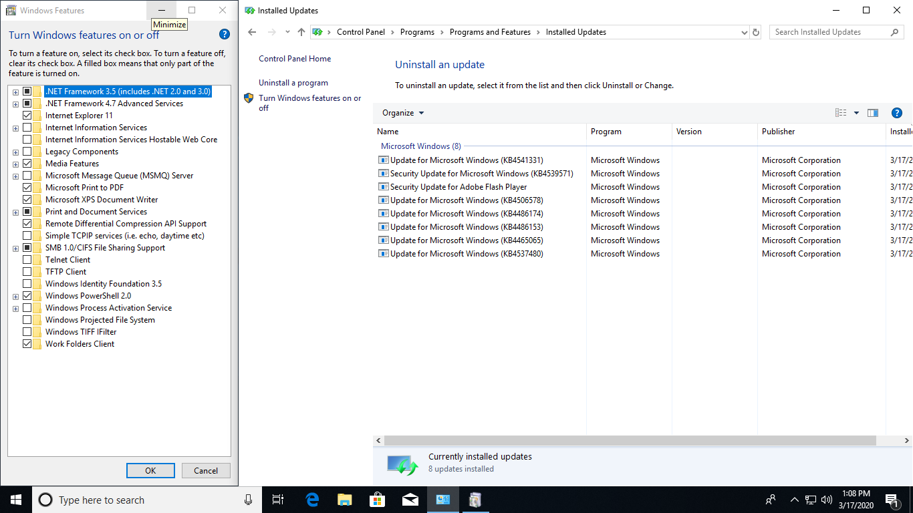Screen dimensions: 913x513
Task: Enable the TFTP Client checkbox
Action: [27, 272]
